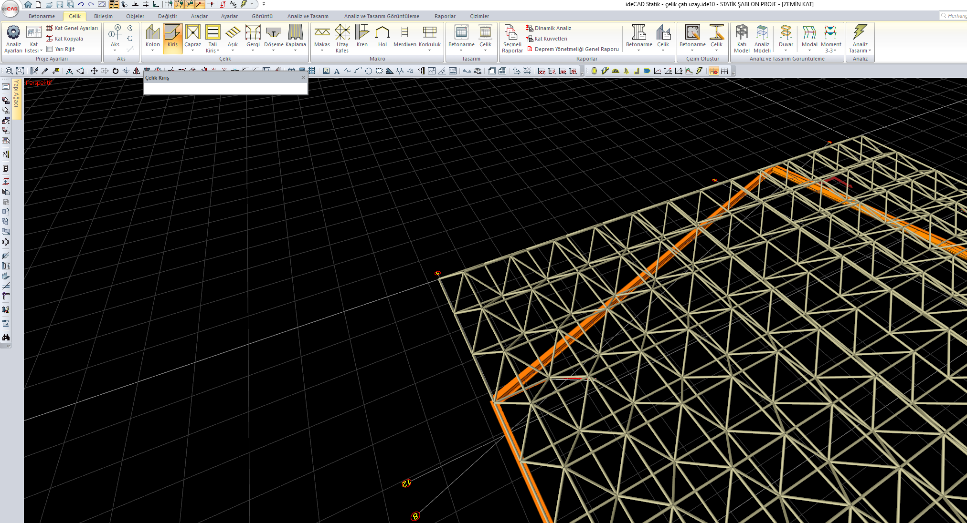Click Kat Kopyala button
967x523 pixels.
[x=64, y=39]
